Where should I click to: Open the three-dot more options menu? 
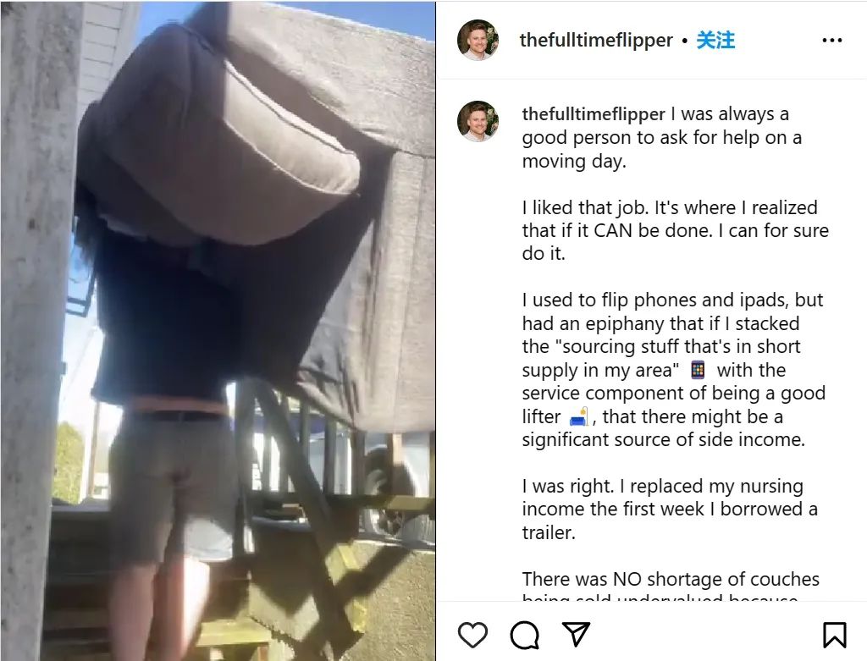pyautogui.click(x=832, y=41)
